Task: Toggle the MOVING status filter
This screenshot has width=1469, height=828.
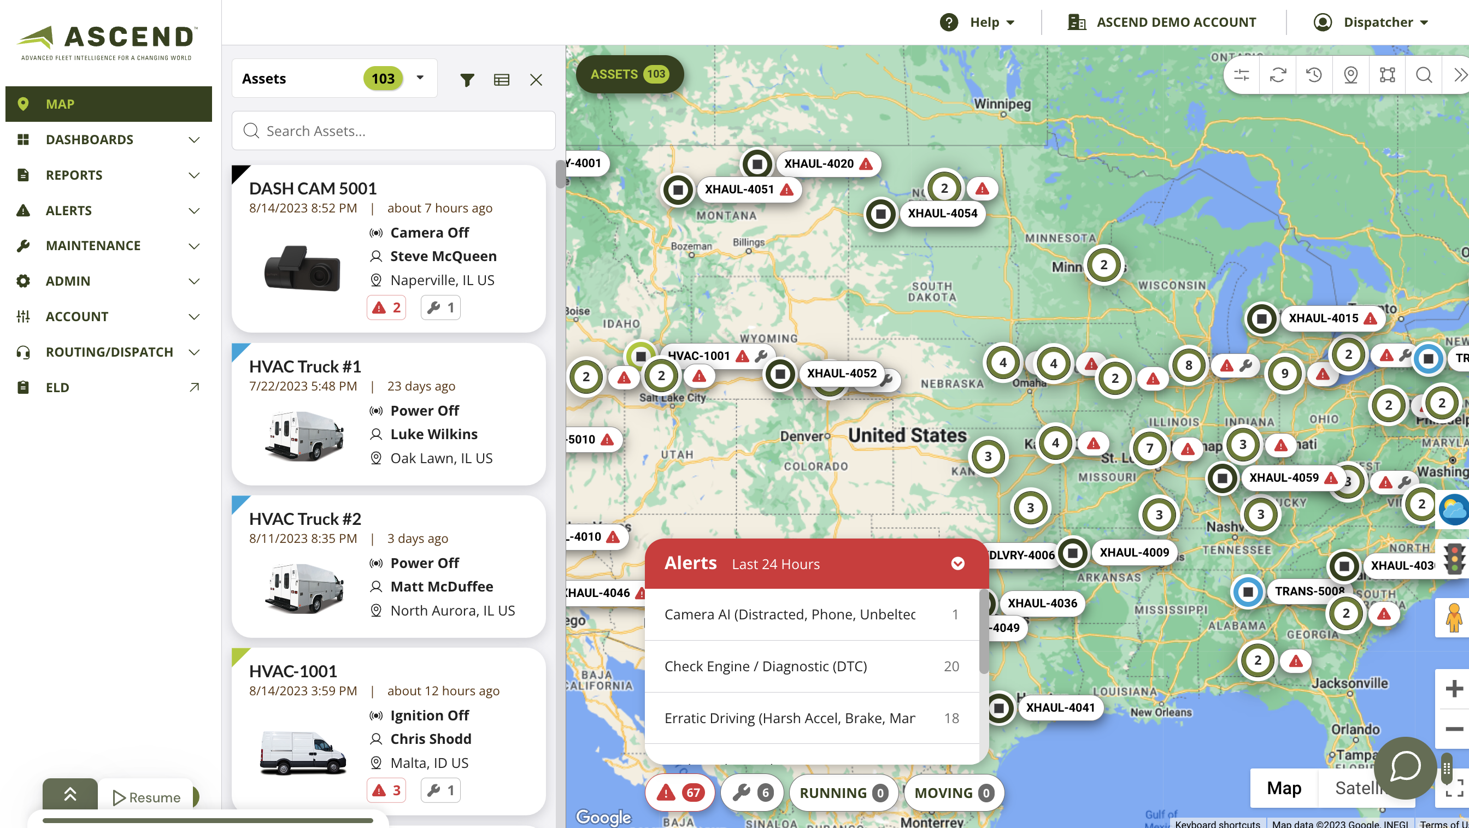Action: point(954,792)
